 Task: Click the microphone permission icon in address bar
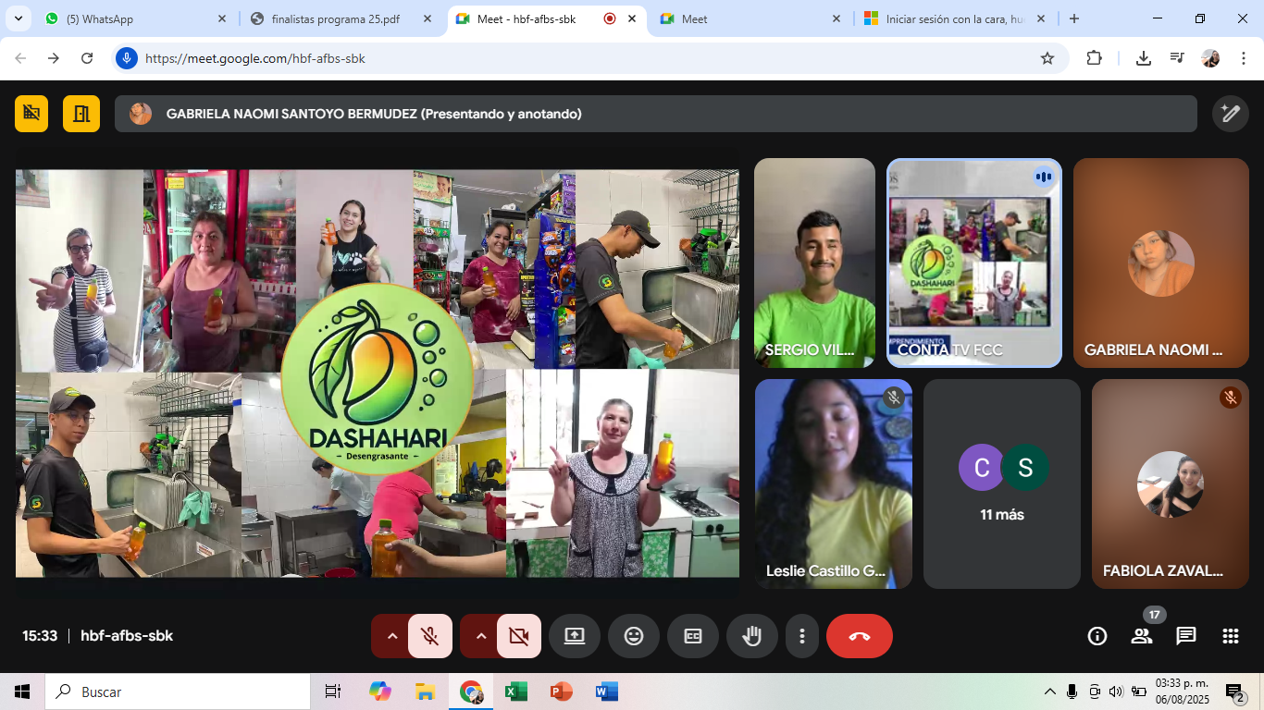pyautogui.click(x=127, y=58)
